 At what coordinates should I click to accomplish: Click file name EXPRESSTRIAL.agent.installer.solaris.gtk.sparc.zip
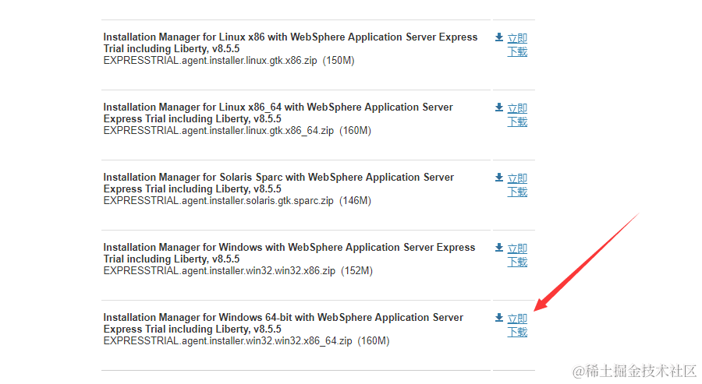click(218, 201)
